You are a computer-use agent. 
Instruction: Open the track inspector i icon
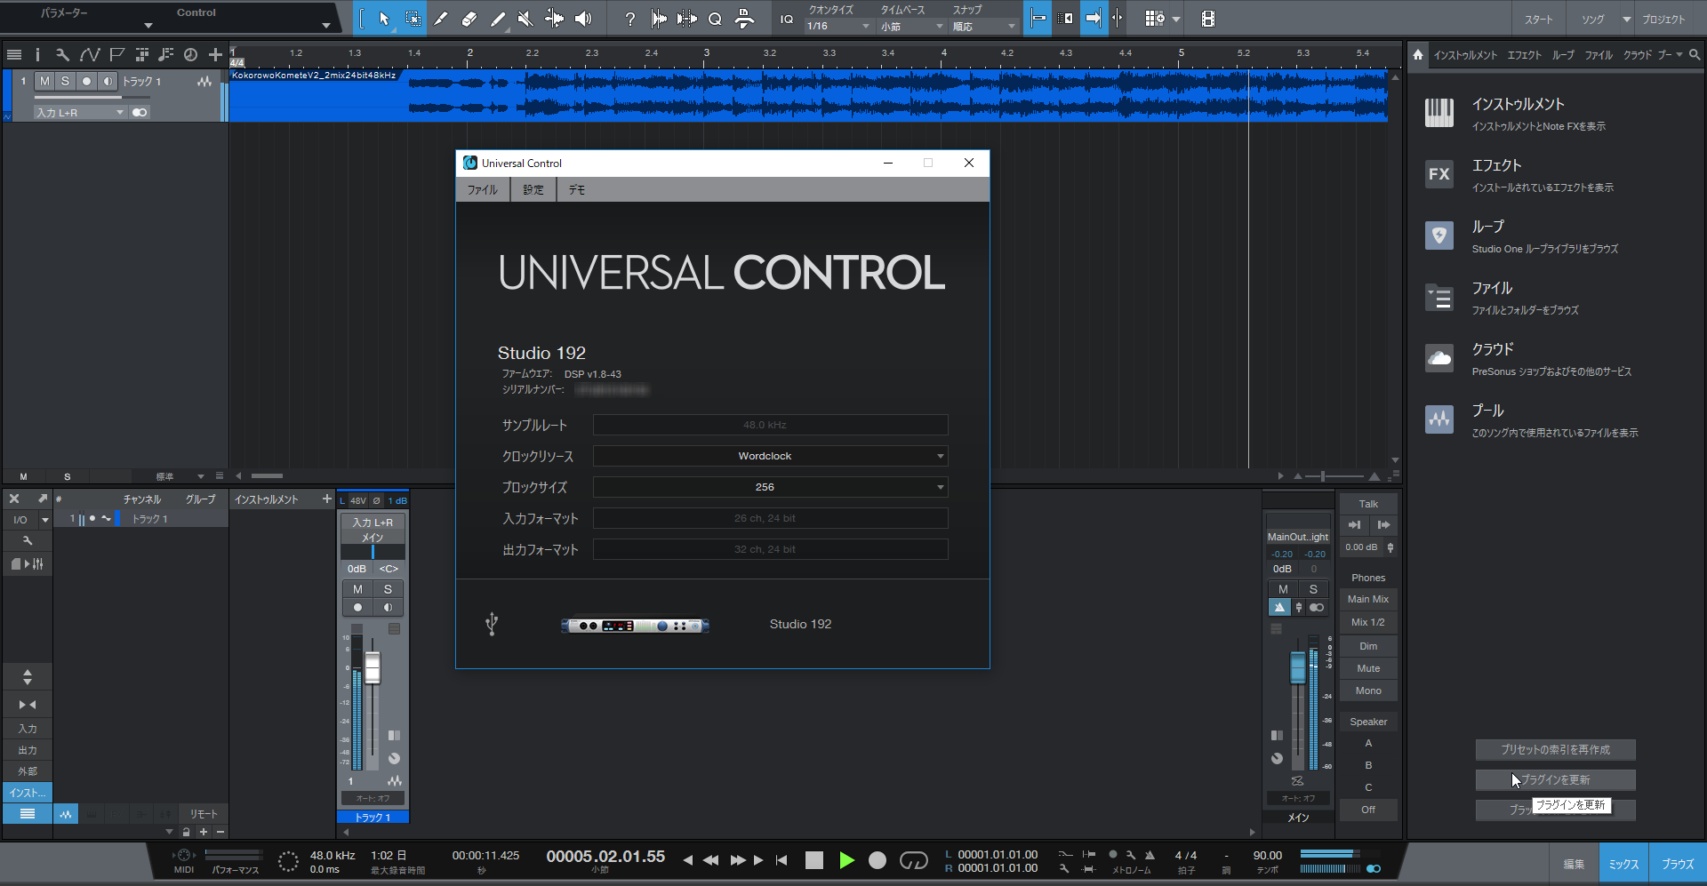37,55
